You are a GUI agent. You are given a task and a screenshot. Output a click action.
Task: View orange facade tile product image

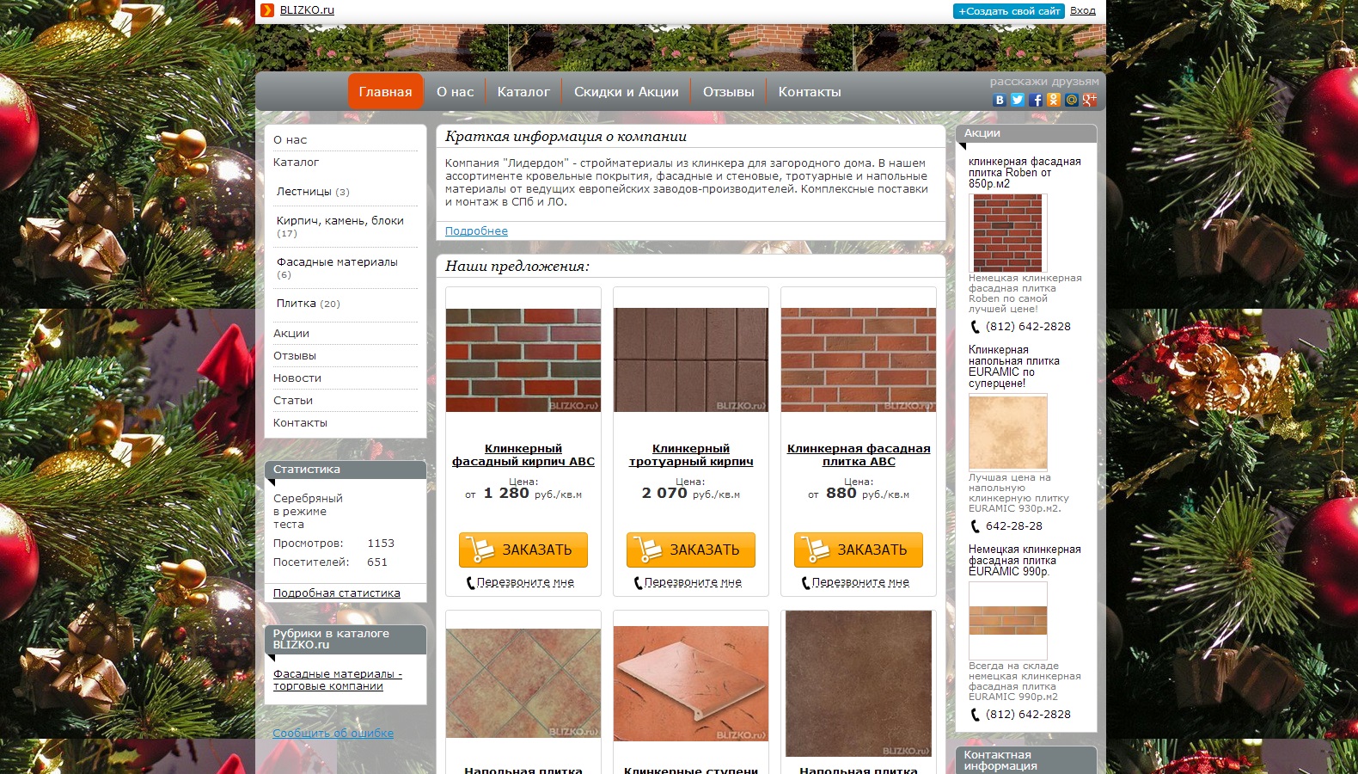(x=859, y=360)
